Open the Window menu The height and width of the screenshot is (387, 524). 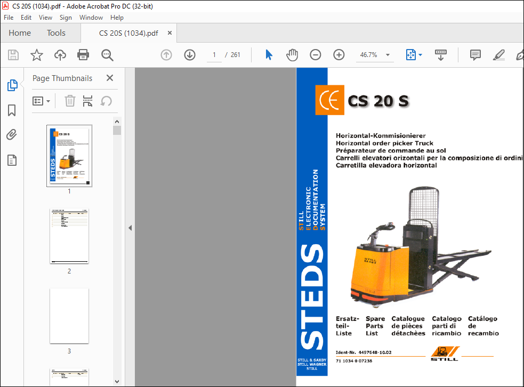pos(91,18)
